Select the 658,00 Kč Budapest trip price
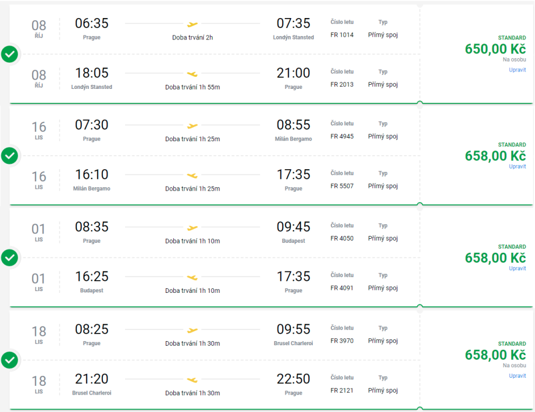Image resolution: width=535 pixels, height=412 pixels. pos(495,258)
